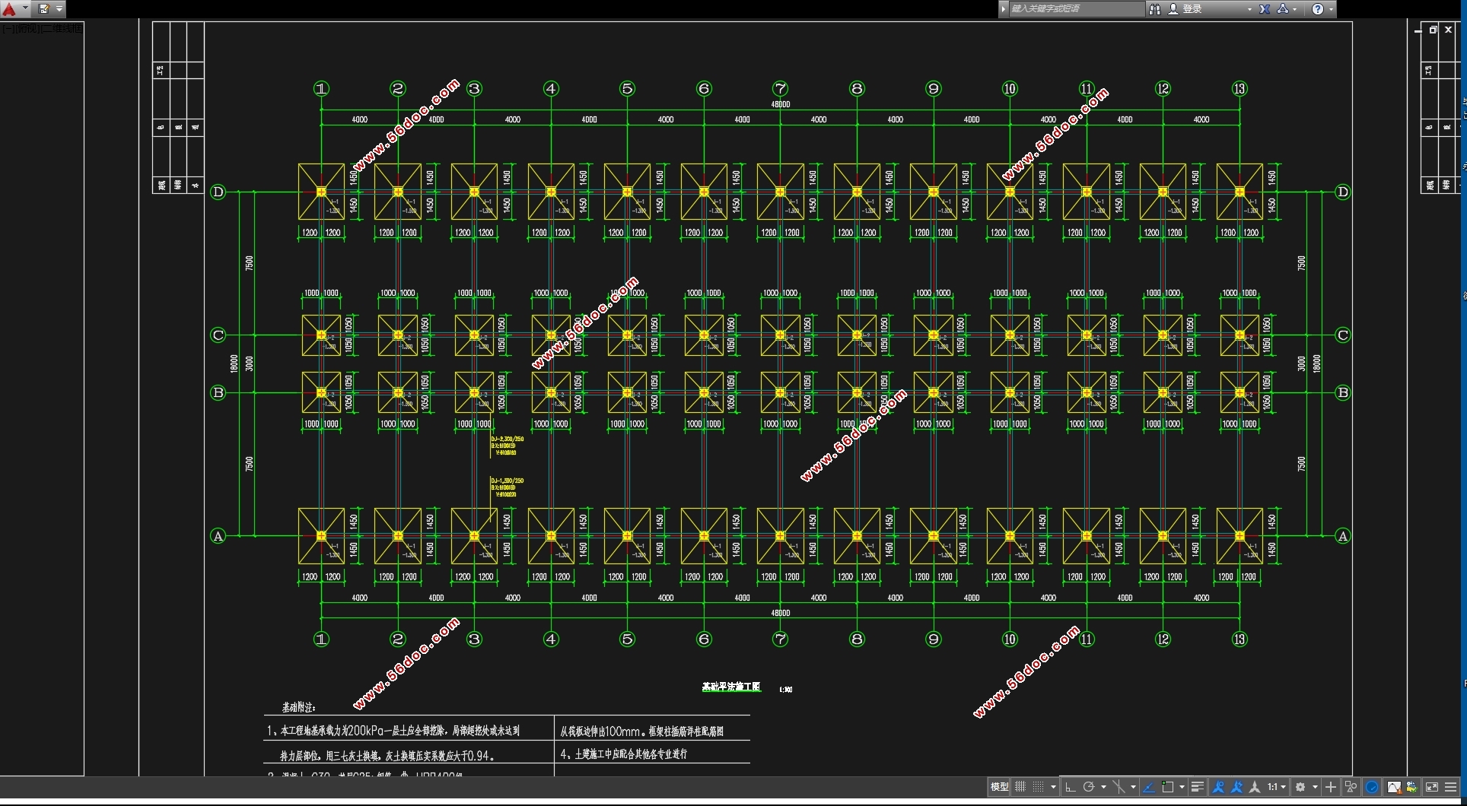Toggle annotation objects visibility icon
Screen dimensions: 1467x806
(1218, 787)
